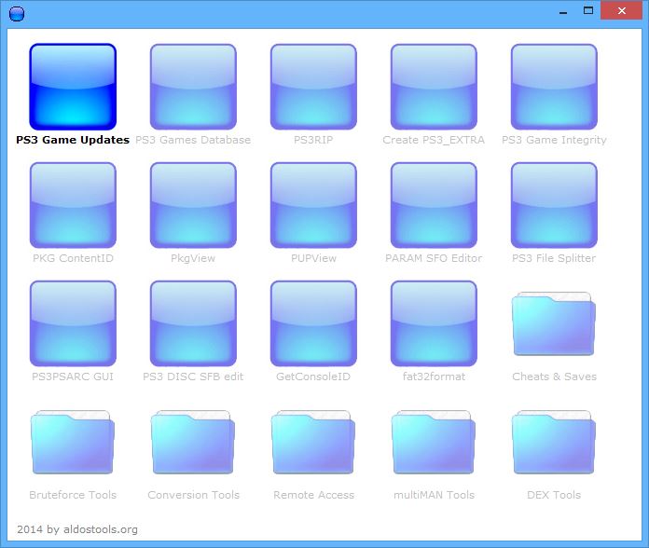649x548 pixels.
Task: Click the "PS3RIP" label text
Action: pos(313,140)
